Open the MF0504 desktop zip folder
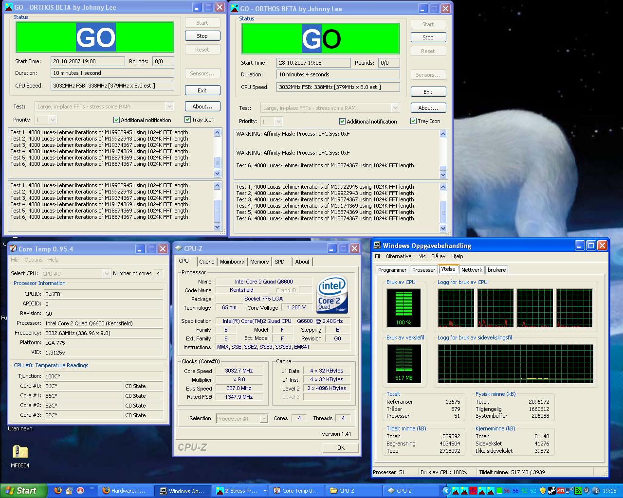Screen dimensions: 623x498 20,456
